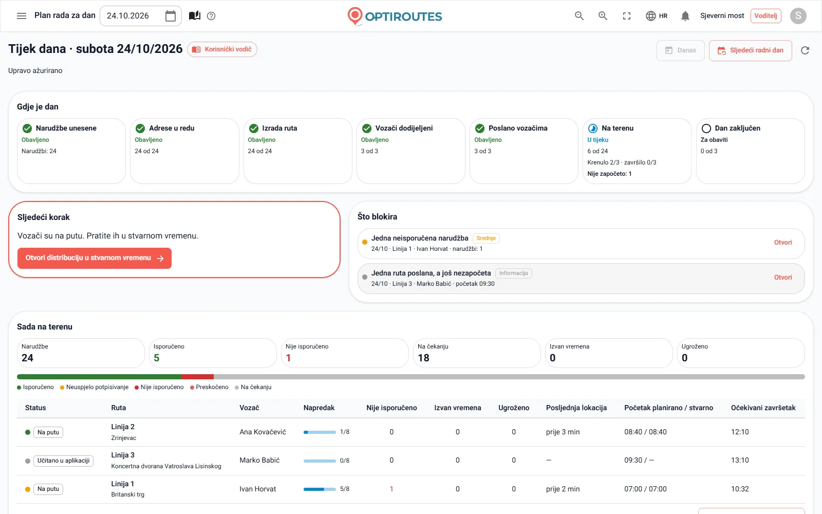This screenshot has height=514, width=822.
Task: Open the nezapočeta ruta Linija 3 blocker
Action: [x=581, y=278]
